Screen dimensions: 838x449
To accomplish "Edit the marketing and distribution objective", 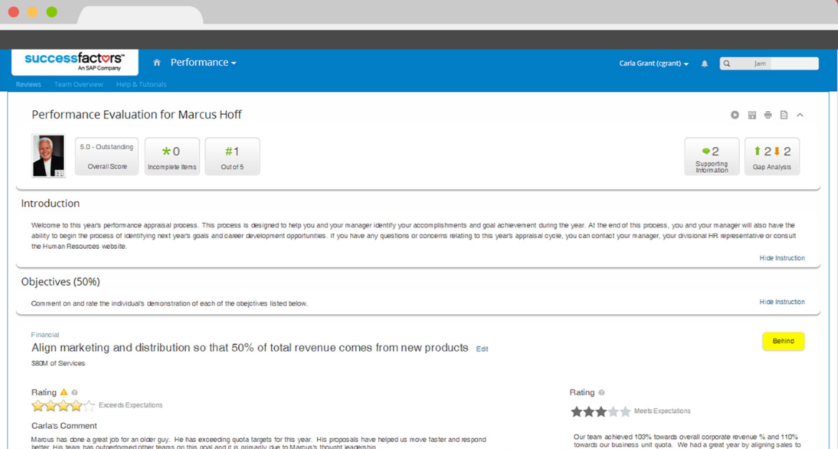I will pos(481,349).
